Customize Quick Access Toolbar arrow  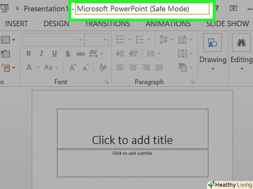click(x=17, y=9)
